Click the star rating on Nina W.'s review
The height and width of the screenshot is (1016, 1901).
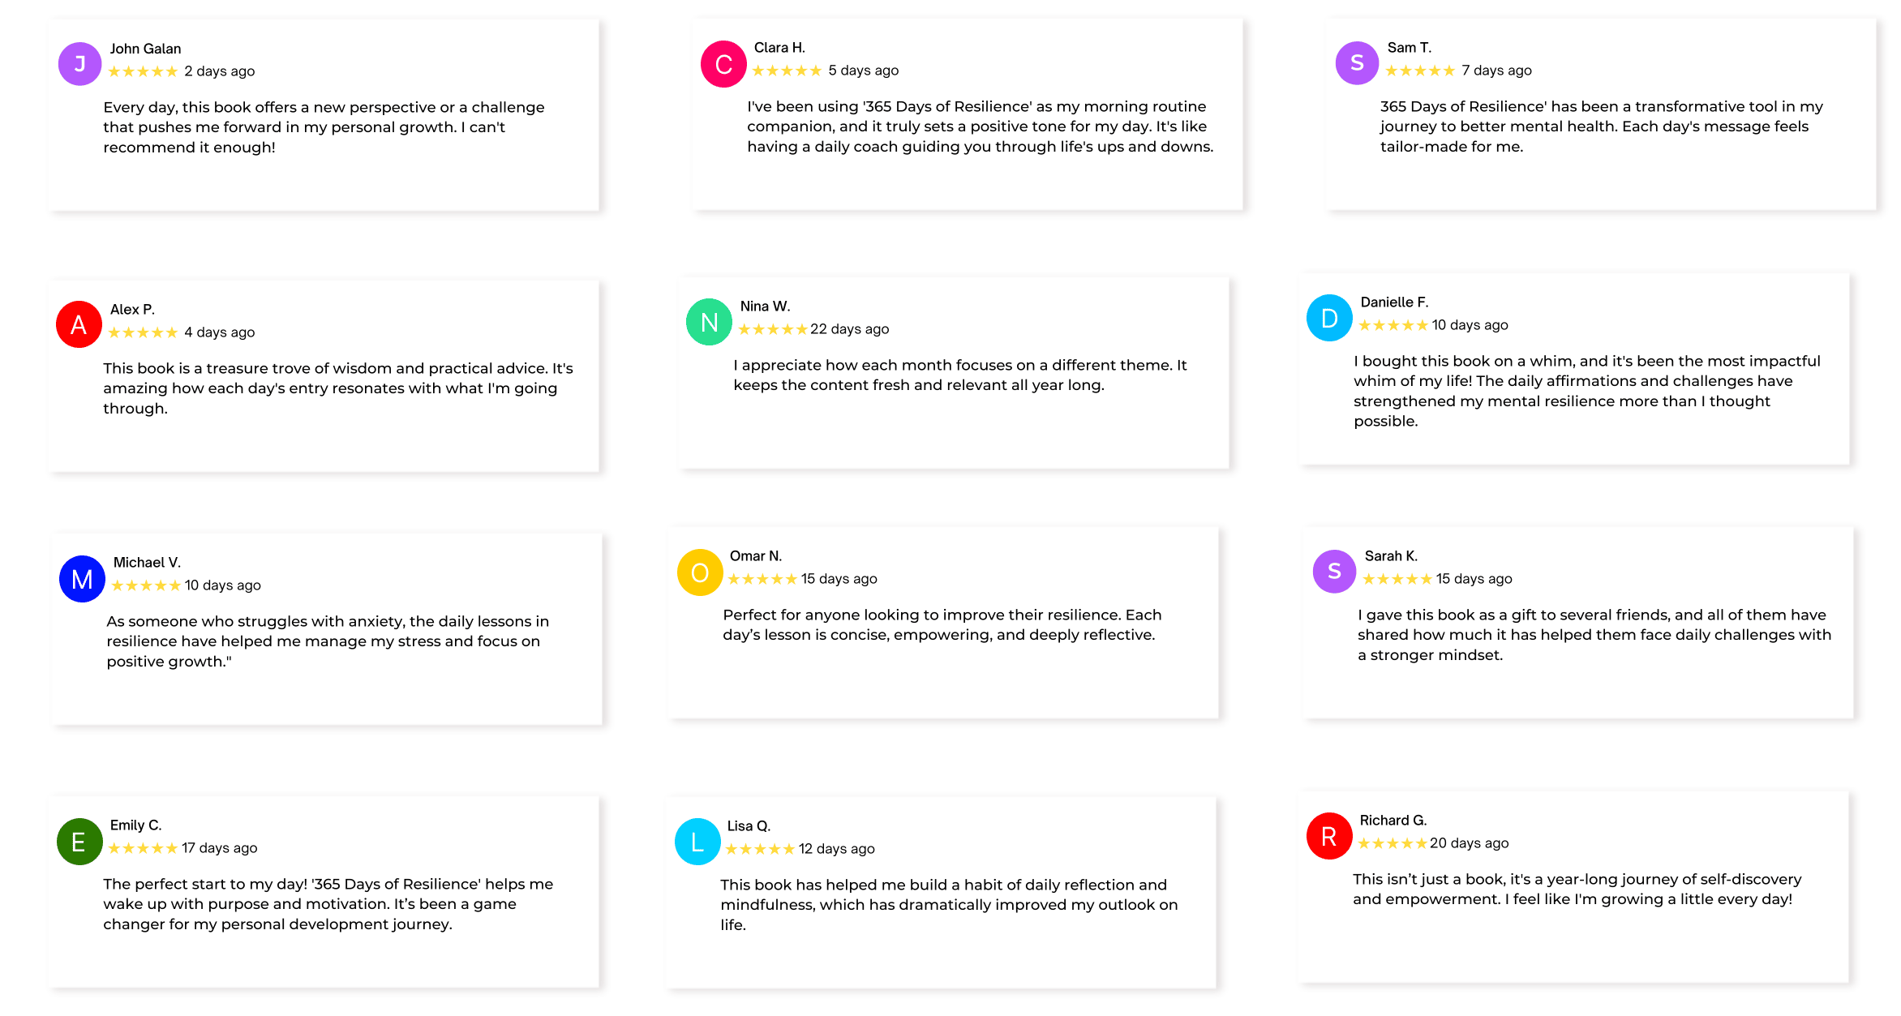773,329
